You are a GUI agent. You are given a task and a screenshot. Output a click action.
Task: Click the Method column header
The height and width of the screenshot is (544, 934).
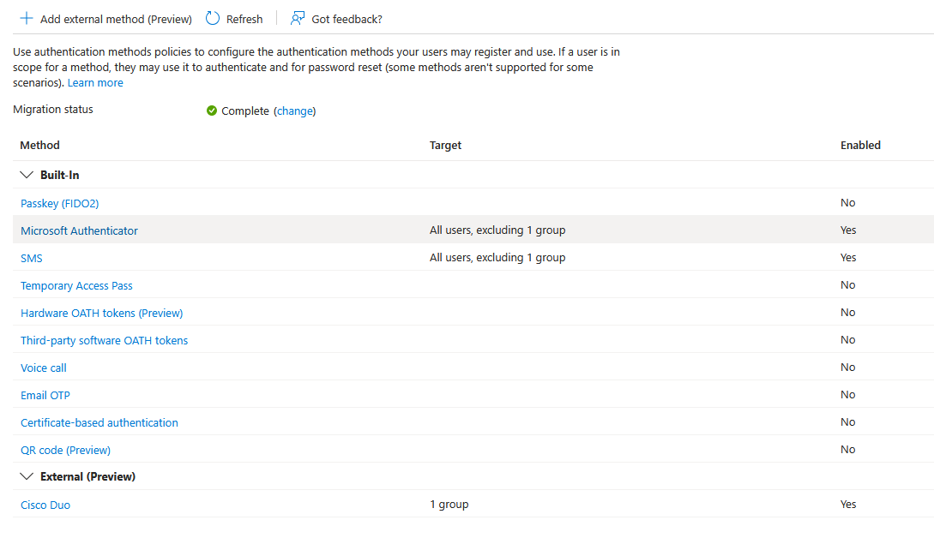point(39,145)
